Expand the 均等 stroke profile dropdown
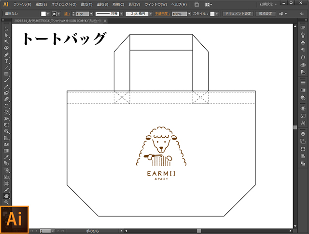Screen dimensions: 309x234 (x=121, y=14)
